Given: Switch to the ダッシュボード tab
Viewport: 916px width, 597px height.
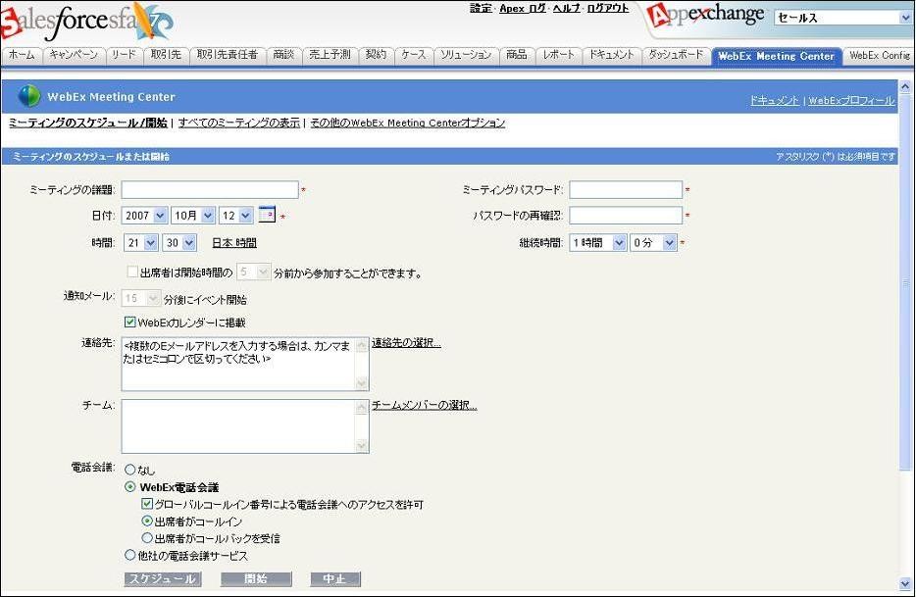Looking at the screenshot, I should (676, 56).
